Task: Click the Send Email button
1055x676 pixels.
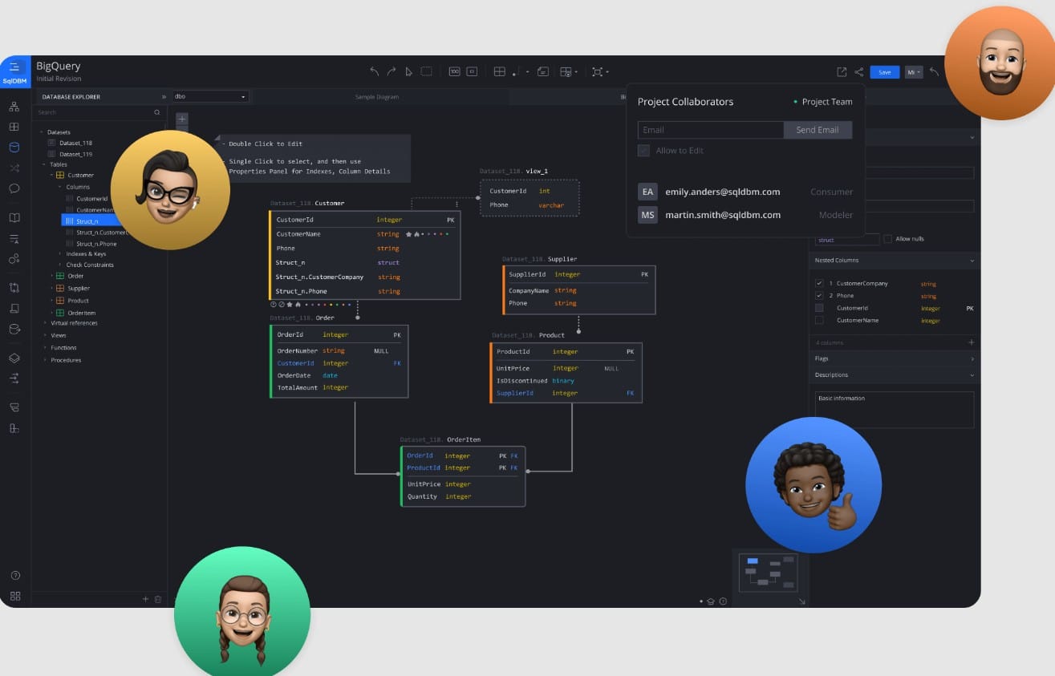Action: click(818, 130)
